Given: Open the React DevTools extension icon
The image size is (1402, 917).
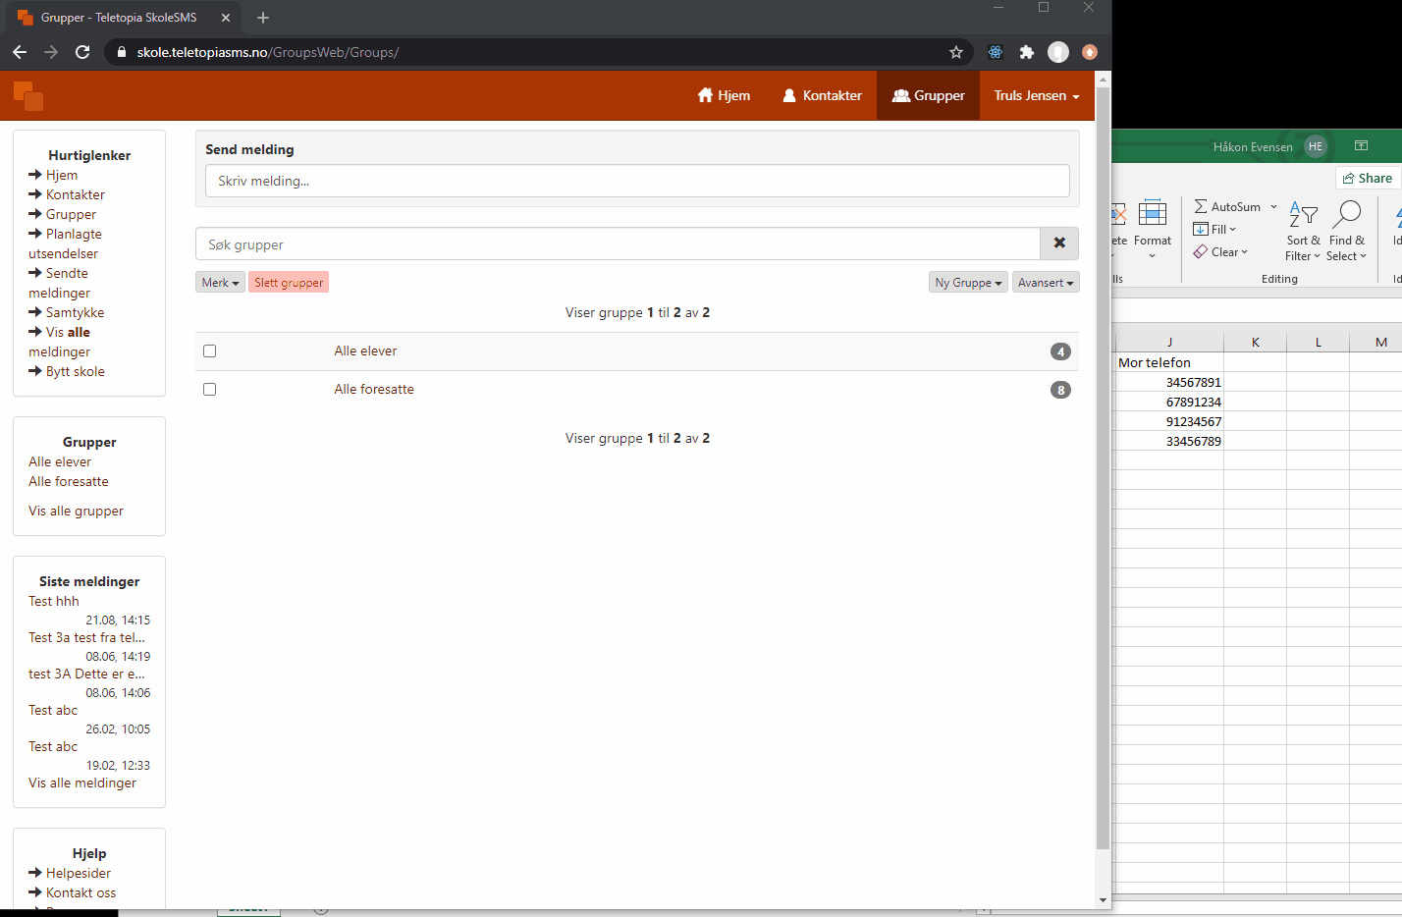Looking at the screenshot, I should click(996, 52).
